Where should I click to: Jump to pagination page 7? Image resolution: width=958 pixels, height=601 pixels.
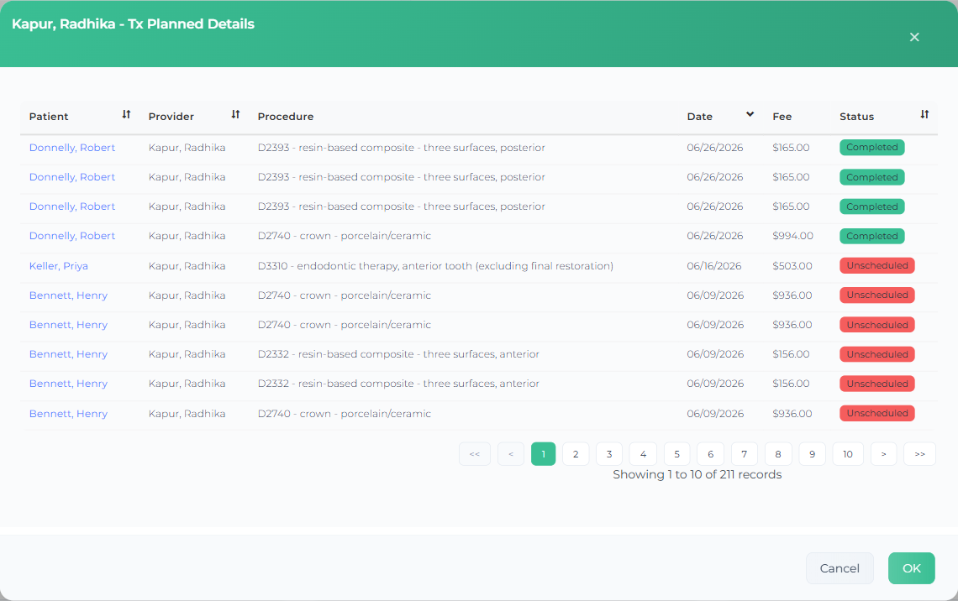coord(745,454)
